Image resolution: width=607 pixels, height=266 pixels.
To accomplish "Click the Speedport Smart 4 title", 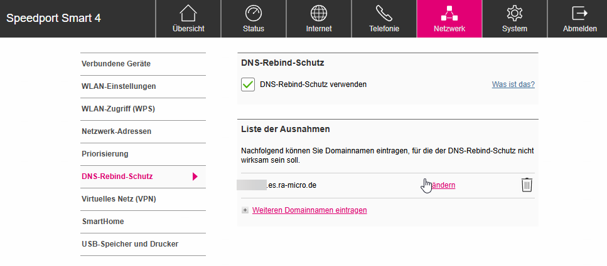I will pos(54,18).
